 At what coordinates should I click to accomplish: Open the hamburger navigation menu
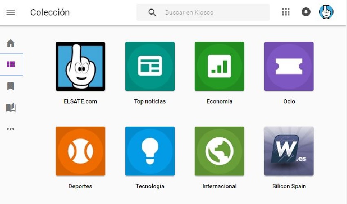11,12
